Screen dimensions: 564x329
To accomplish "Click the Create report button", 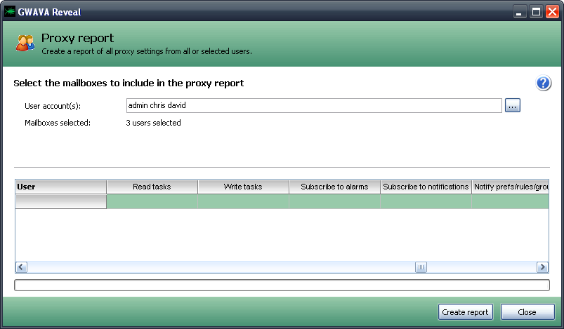I will 465,311.
